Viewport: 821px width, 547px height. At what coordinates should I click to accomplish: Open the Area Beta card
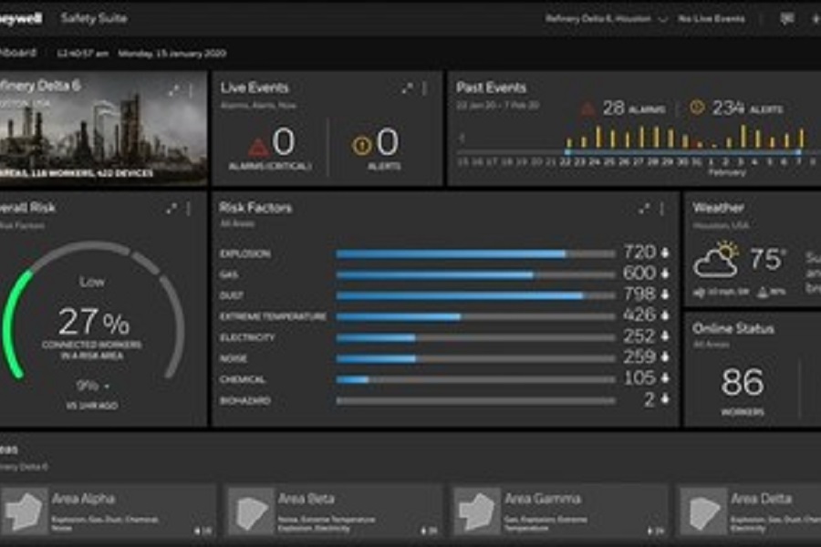333,511
